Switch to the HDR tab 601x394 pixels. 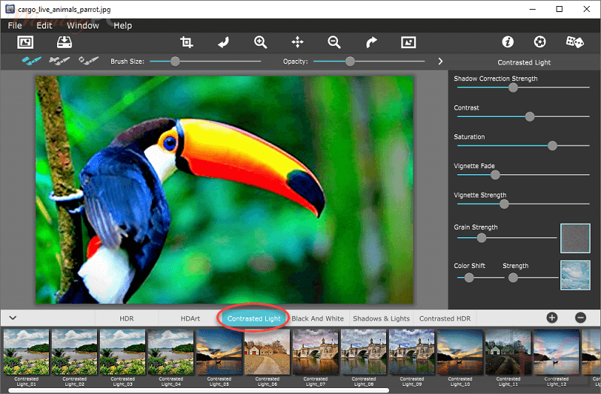click(126, 318)
